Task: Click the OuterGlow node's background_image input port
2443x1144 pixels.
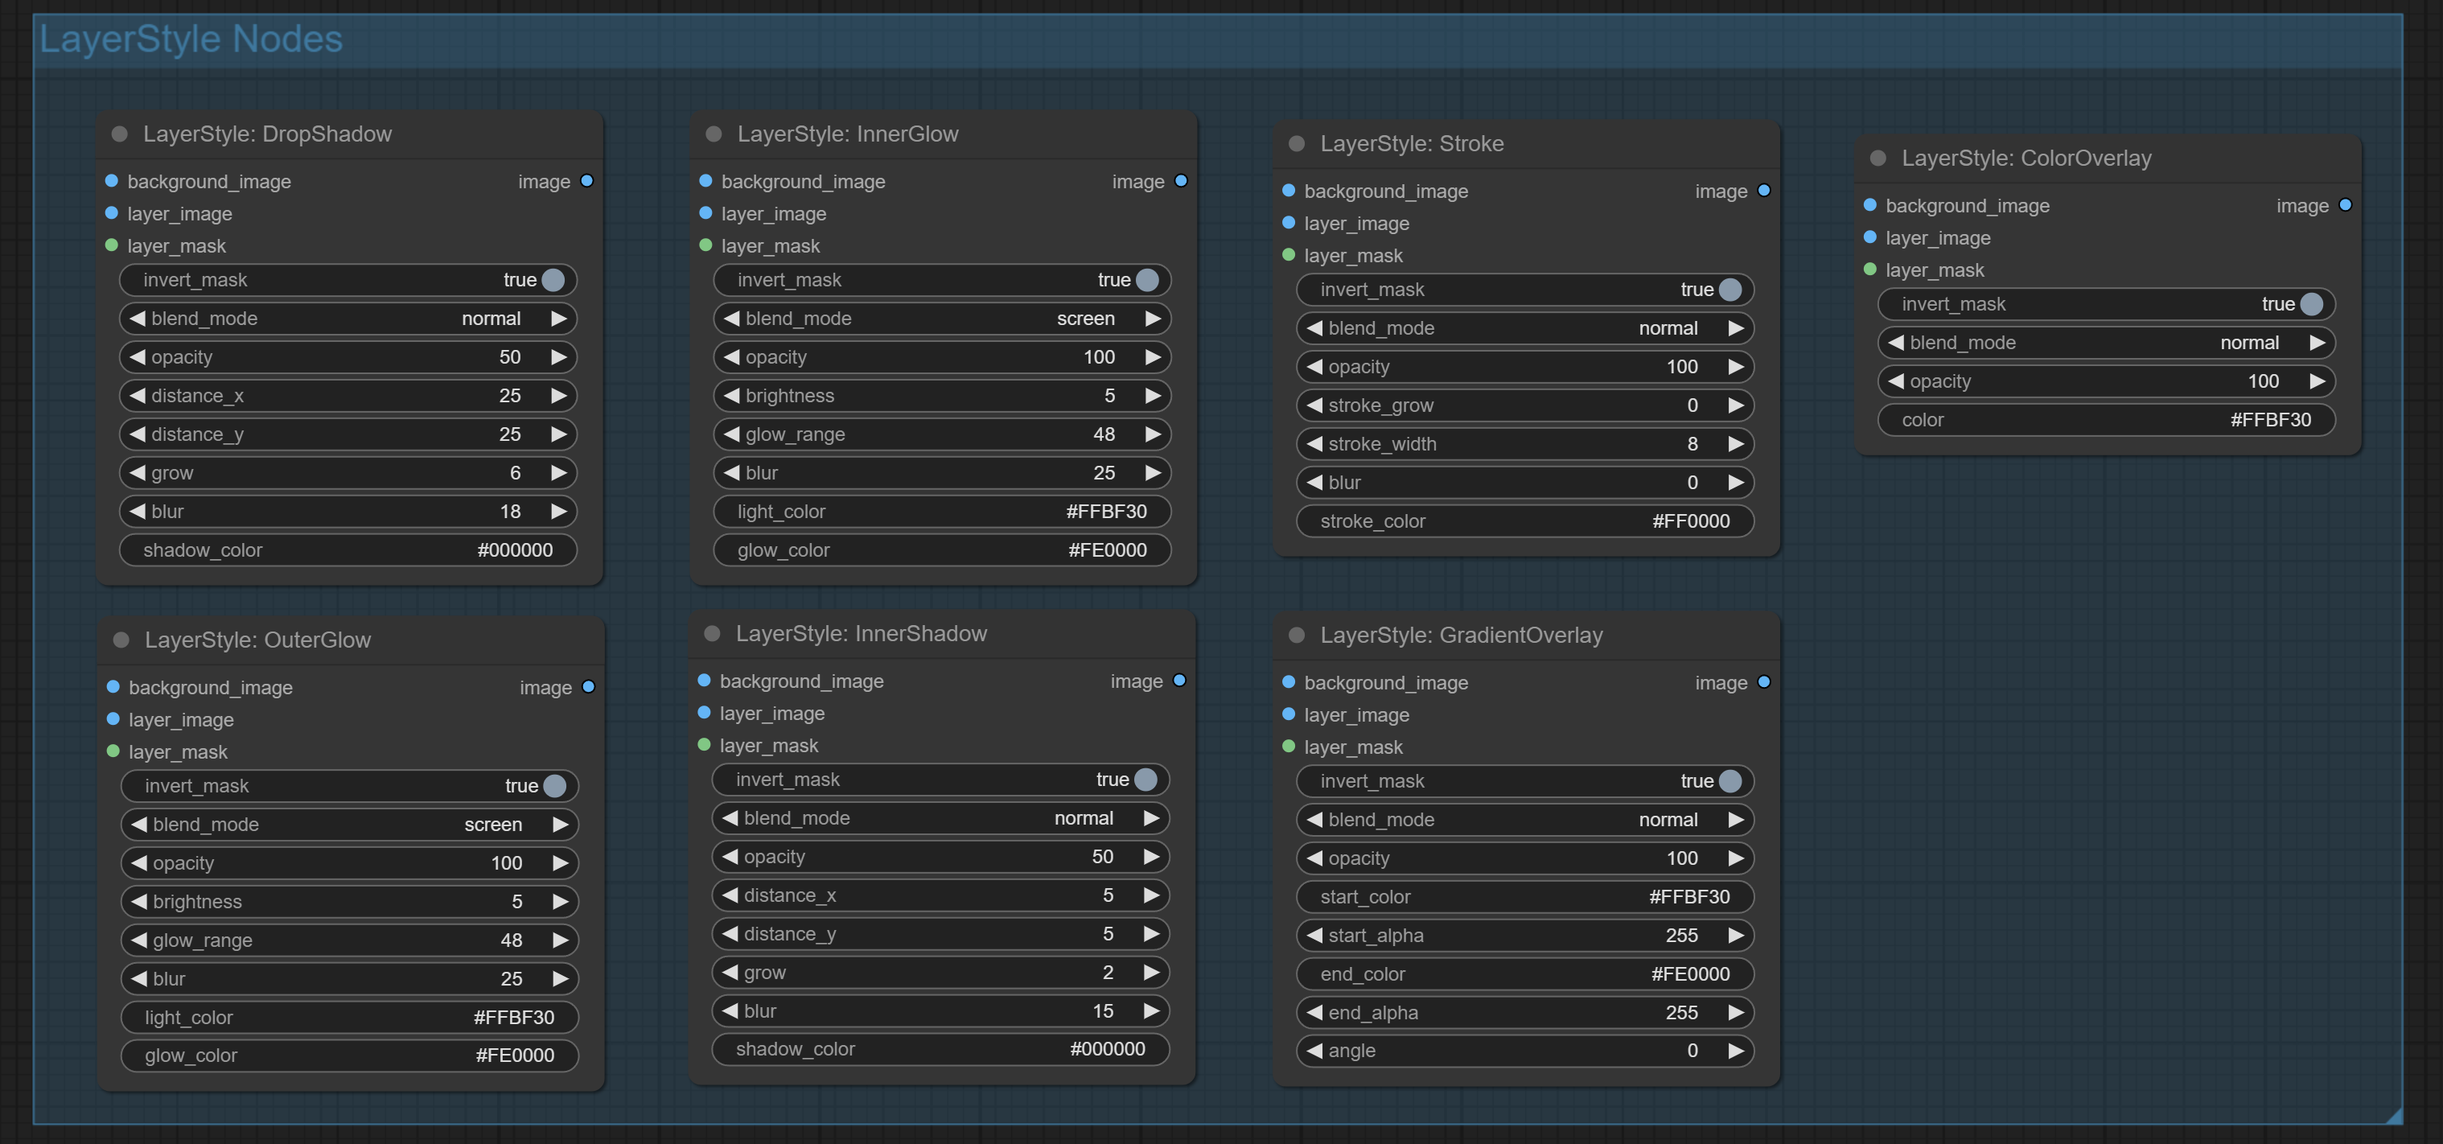Action: click(113, 687)
